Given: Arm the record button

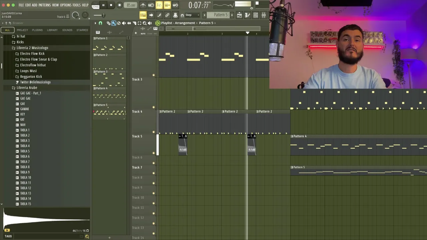Looking at the screenshot, I should [x=119, y=5].
